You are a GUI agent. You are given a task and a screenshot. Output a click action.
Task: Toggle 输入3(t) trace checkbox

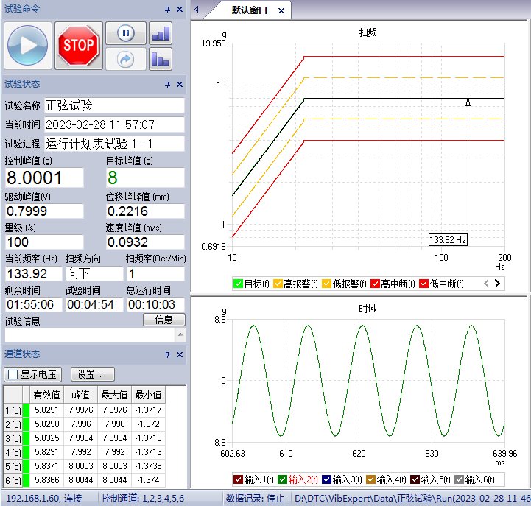tap(326, 479)
